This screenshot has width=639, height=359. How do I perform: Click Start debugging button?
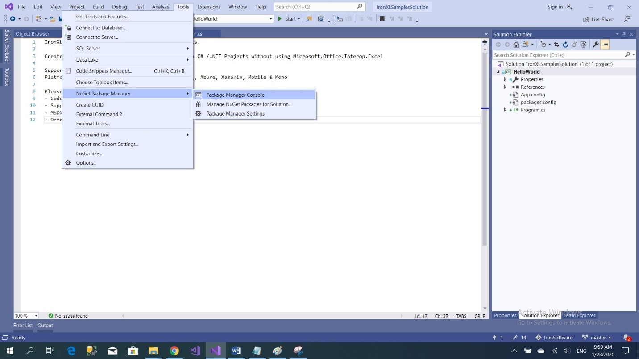click(x=286, y=19)
